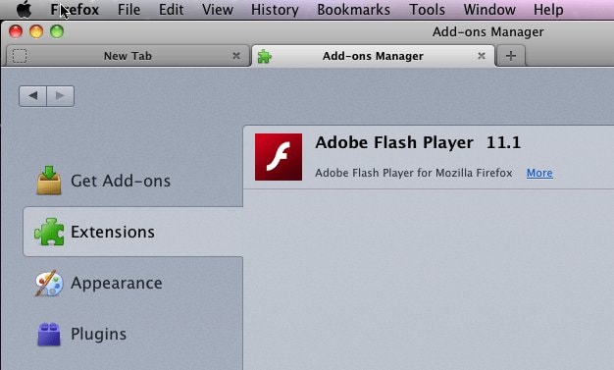Select the Plugins category label
This screenshot has height=370, width=614.
click(99, 334)
